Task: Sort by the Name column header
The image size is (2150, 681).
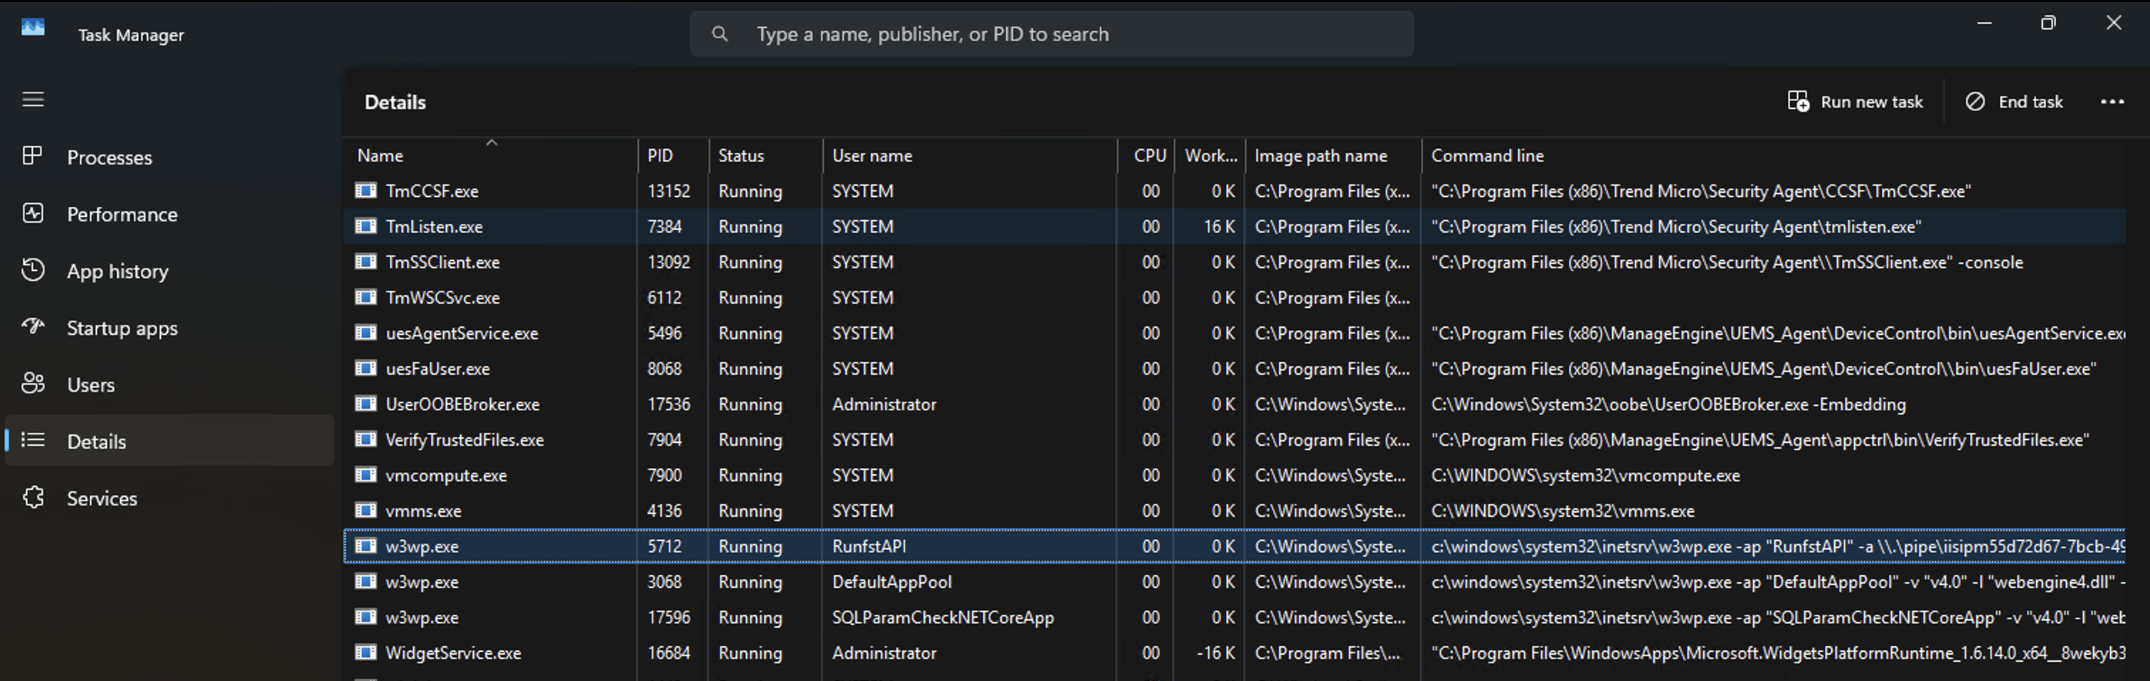Action: click(x=381, y=156)
